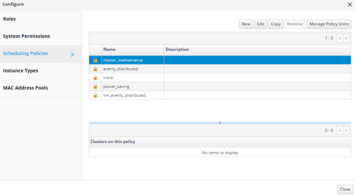This screenshot has width=355, height=196.
Task: Click the horizontal splitter handle between panels
Action: click(x=220, y=123)
